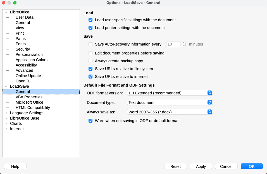
Task: Open the Document type dropdown
Action: [170, 103]
